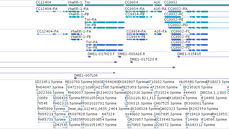
Task: Select the blue Tor-PB CDS glyph
Action: point(105,50)
